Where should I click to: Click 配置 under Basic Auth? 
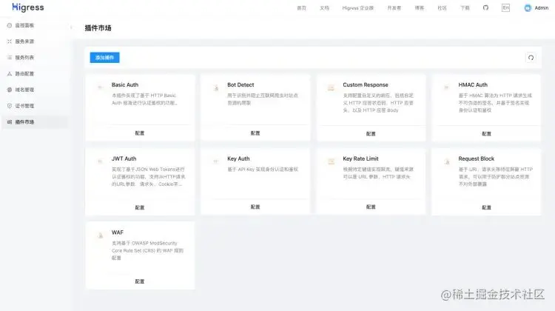tap(140, 133)
